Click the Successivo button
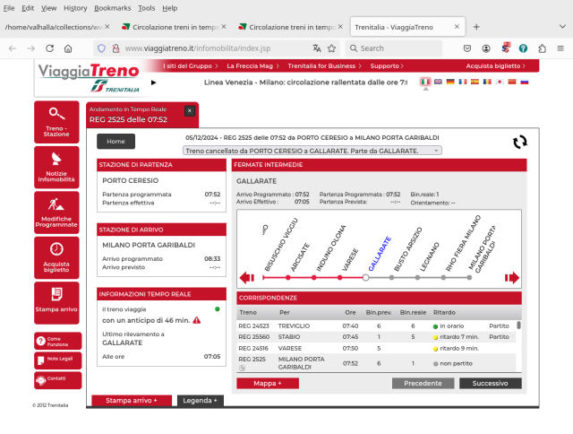The height and width of the screenshot is (434, 573). click(490, 383)
